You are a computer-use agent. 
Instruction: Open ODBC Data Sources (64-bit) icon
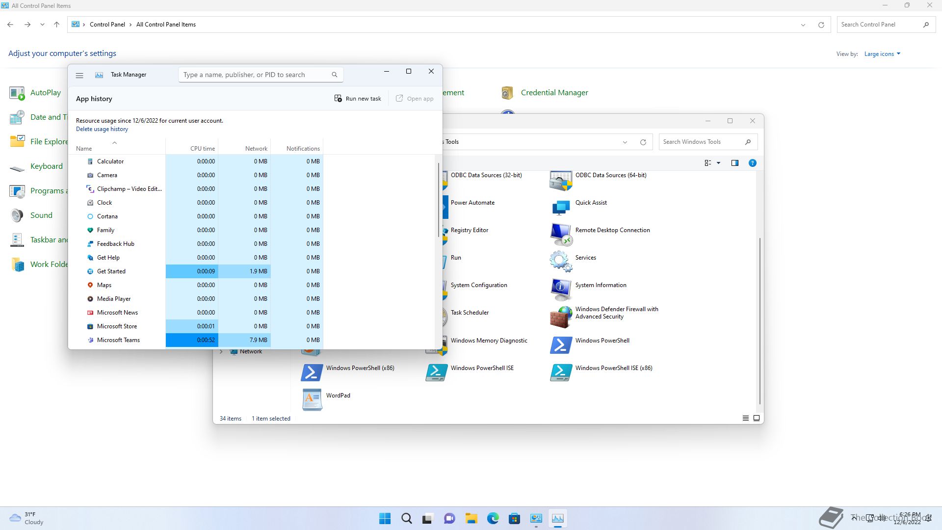click(x=561, y=180)
